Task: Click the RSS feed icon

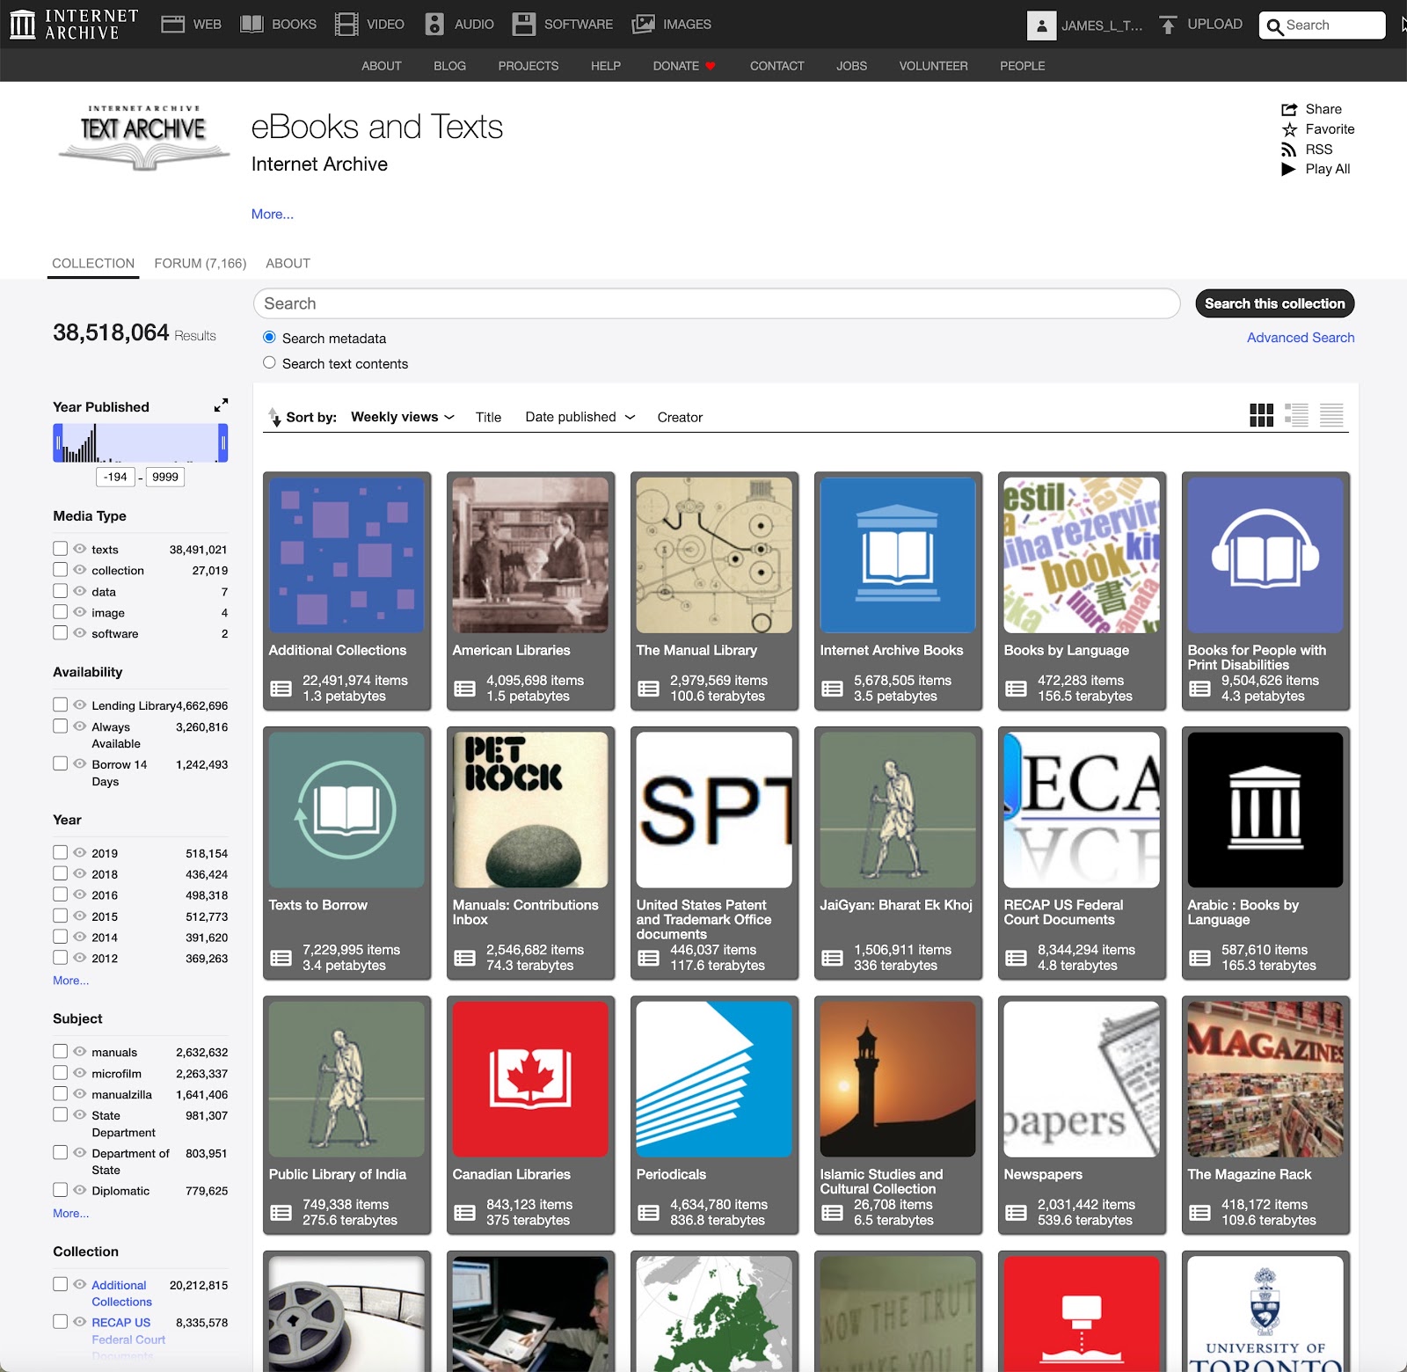Action: (x=1289, y=150)
